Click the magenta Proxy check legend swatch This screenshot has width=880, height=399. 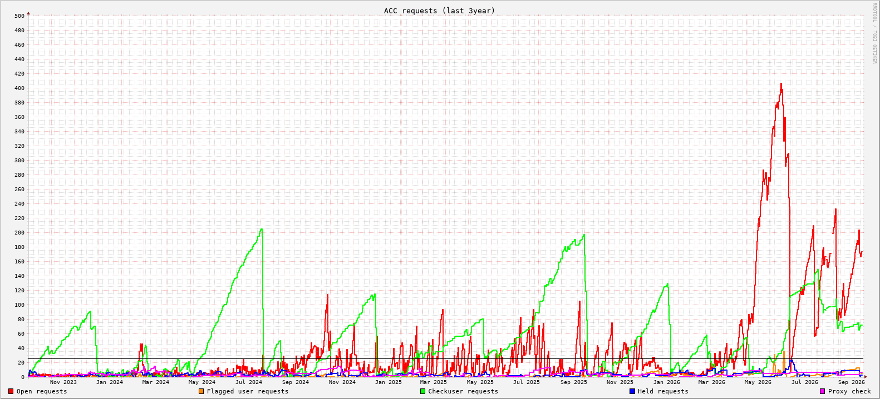click(823, 391)
